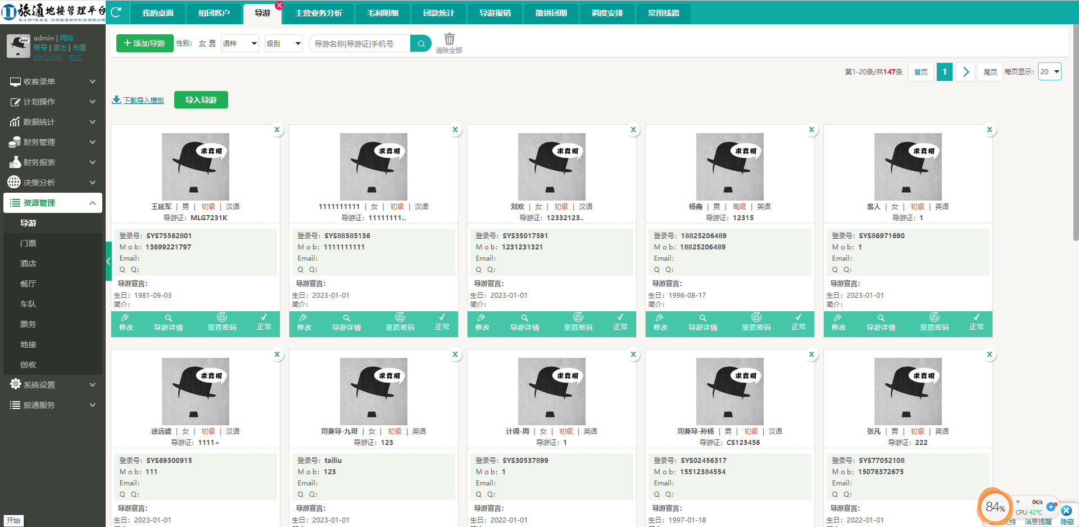Click the 清除全部 trash icon
The width and height of the screenshot is (1079, 527).
tap(450, 39)
